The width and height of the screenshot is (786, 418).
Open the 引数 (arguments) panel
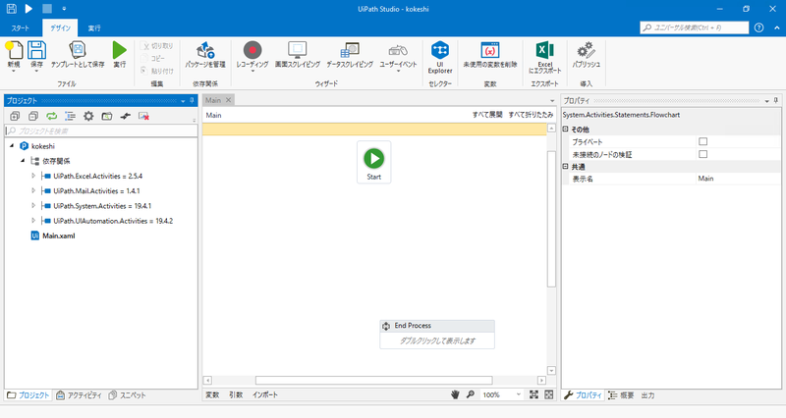236,395
